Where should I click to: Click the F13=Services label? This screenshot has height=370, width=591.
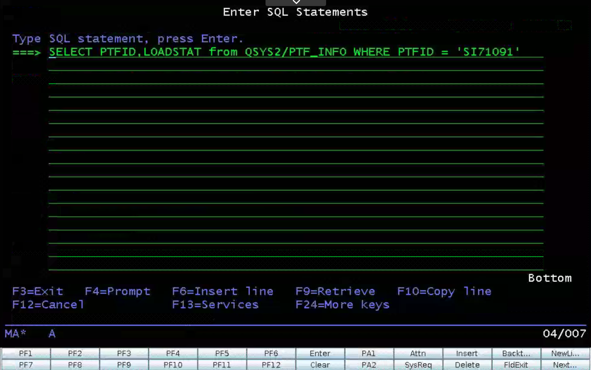(x=215, y=305)
